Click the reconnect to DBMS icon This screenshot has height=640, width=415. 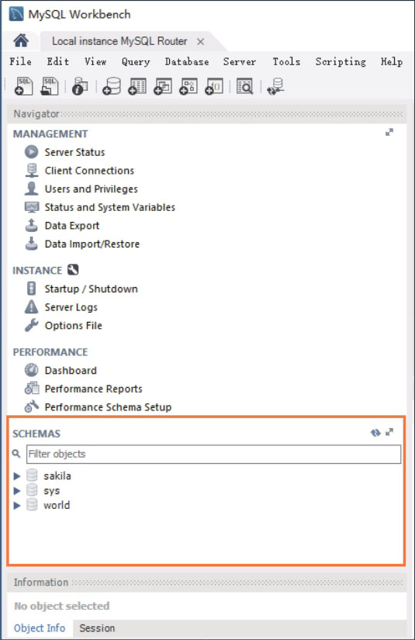coord(275,86)
